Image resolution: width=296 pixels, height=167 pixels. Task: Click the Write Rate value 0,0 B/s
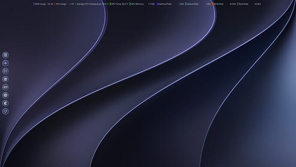[x=233, y=4]
